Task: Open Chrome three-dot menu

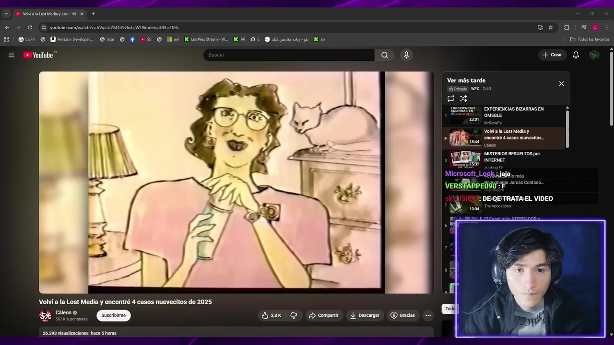Action: tap(607, 27)
